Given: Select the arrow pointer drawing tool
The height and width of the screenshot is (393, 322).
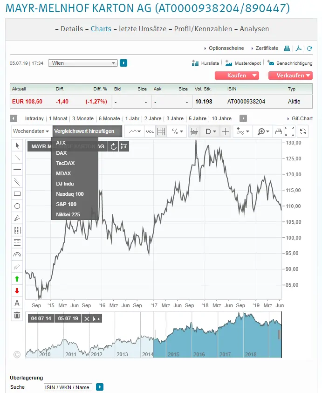Looking at the screenshot, I should tap(17, 145).
